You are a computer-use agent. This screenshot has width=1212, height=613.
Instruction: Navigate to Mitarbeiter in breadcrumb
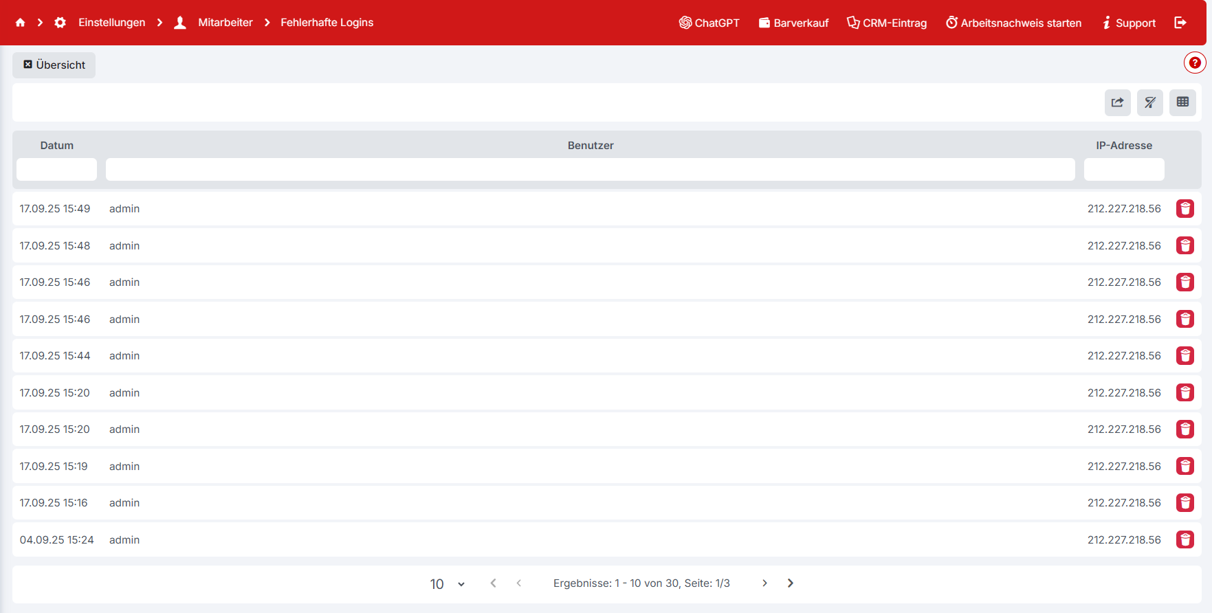click(225, 23)
